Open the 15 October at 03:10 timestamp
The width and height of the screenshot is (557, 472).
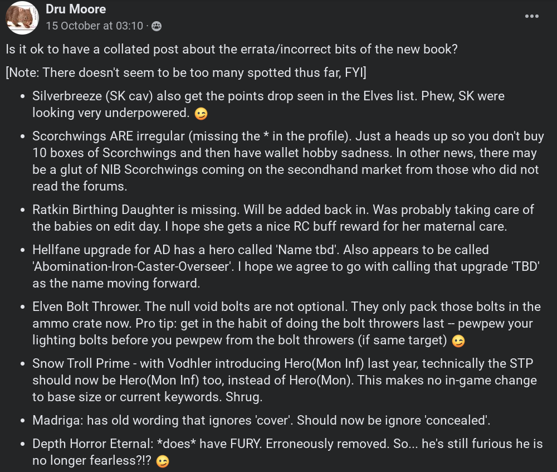(94, 26)
